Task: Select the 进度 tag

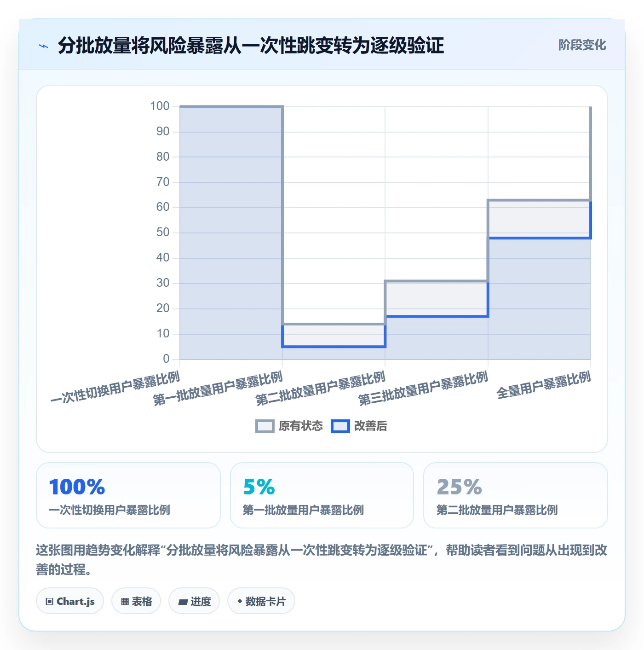Action: click(194, 601)
